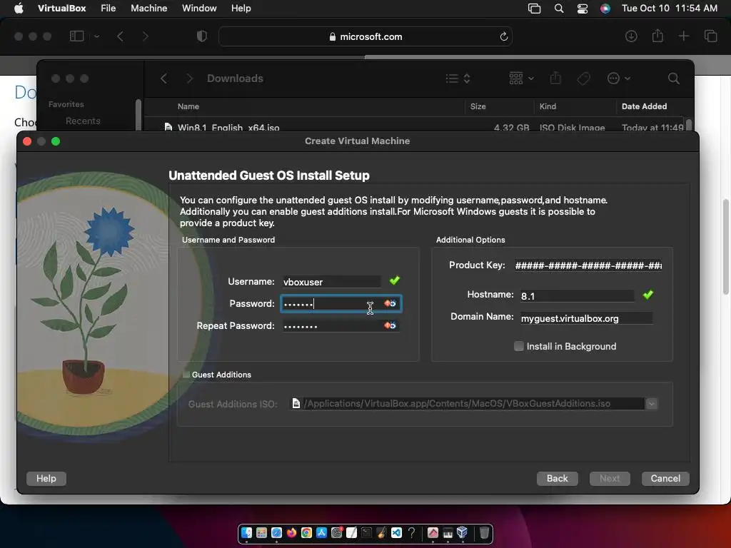Open Safari from the dock
The width and height of the screenshot is (731, 548).
(x=276, y=532)
